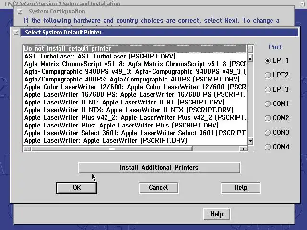307x230 pixels.
Task: Click the horizontal scrollbar thumb of printer list
Action: [x=112, y=149]
